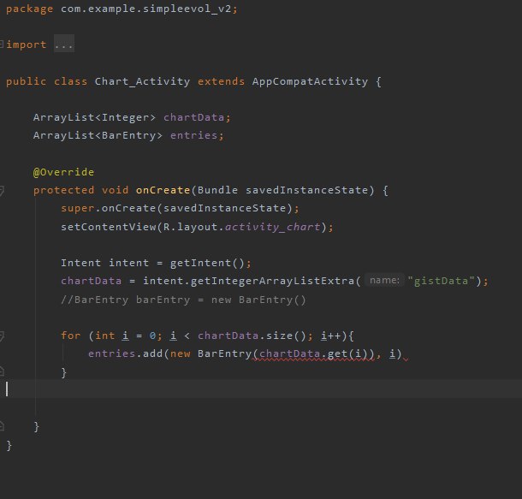The width and height of the screenshot is (522, 499).
Task: Expand the folded import block gutter icon
Action: coord(2,45)
